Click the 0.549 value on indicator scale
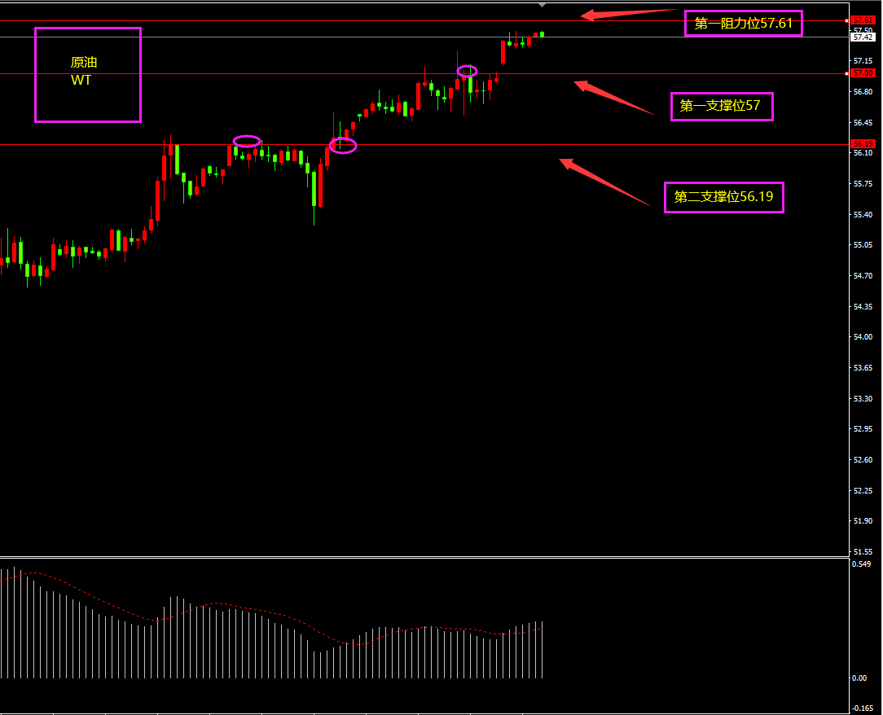 click(861, 564)
